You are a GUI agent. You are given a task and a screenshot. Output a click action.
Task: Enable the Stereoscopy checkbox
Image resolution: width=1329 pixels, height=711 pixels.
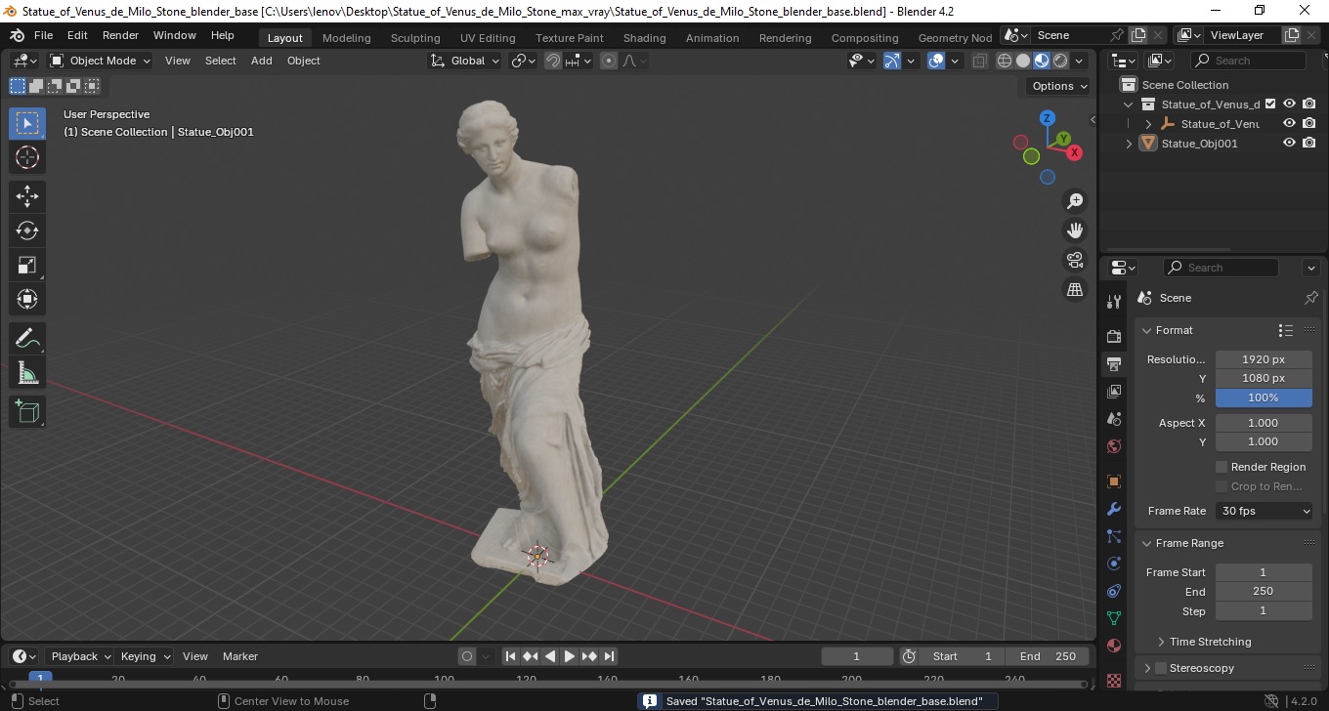pos(1161,668)
